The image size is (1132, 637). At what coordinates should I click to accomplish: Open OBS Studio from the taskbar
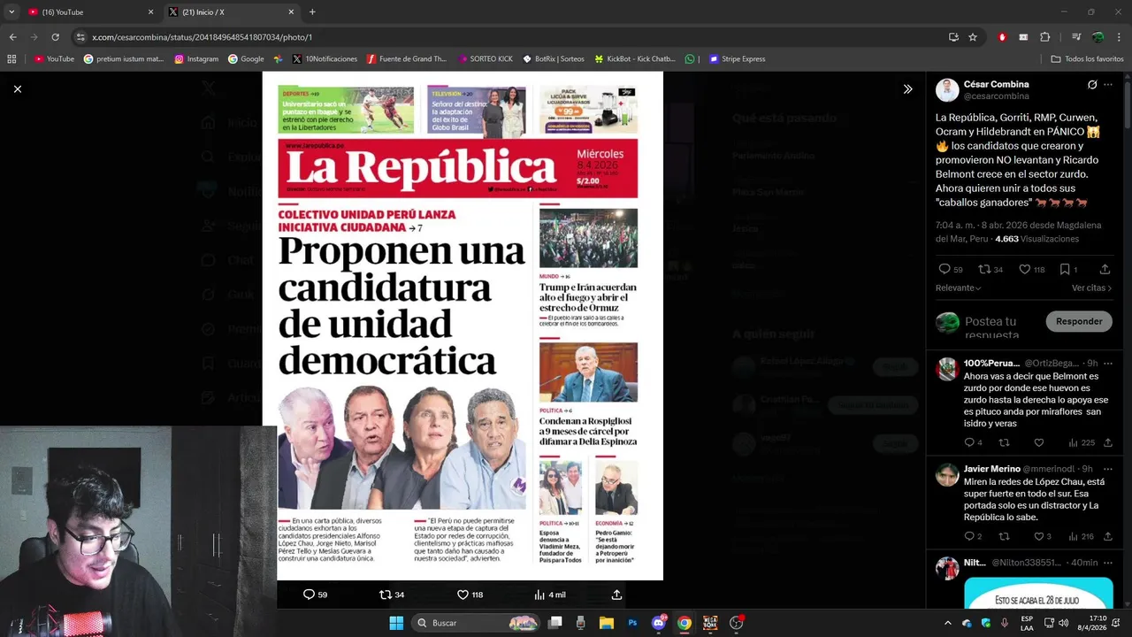(x=736, y=623)
